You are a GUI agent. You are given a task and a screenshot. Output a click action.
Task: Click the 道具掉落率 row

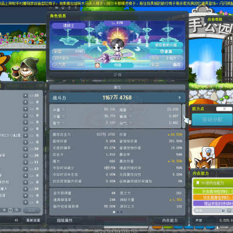84,200
